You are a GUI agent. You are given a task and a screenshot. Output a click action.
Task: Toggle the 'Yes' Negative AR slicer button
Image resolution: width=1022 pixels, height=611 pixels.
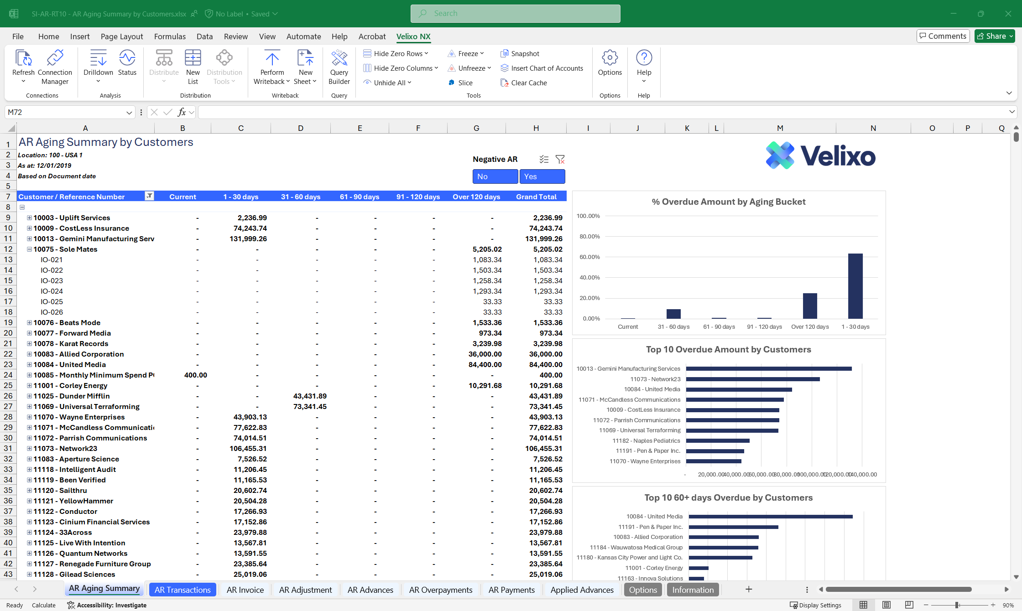click(542, 176)
